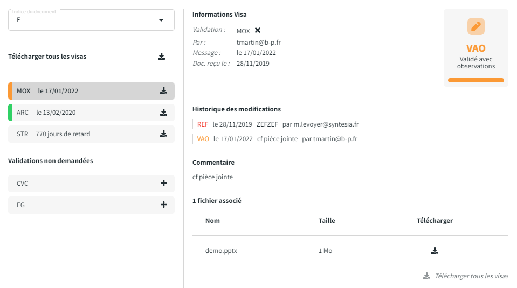Download all visas icon in left panel
This screenshot has height=288, width=517.
click(x=161, y=57)
